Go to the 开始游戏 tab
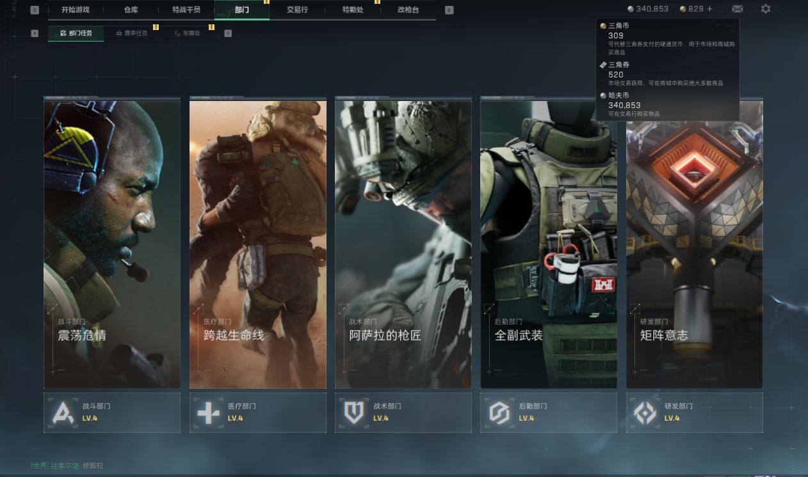Screen dimensions: 808x477 pyautogui.click(x=76, y=10)
